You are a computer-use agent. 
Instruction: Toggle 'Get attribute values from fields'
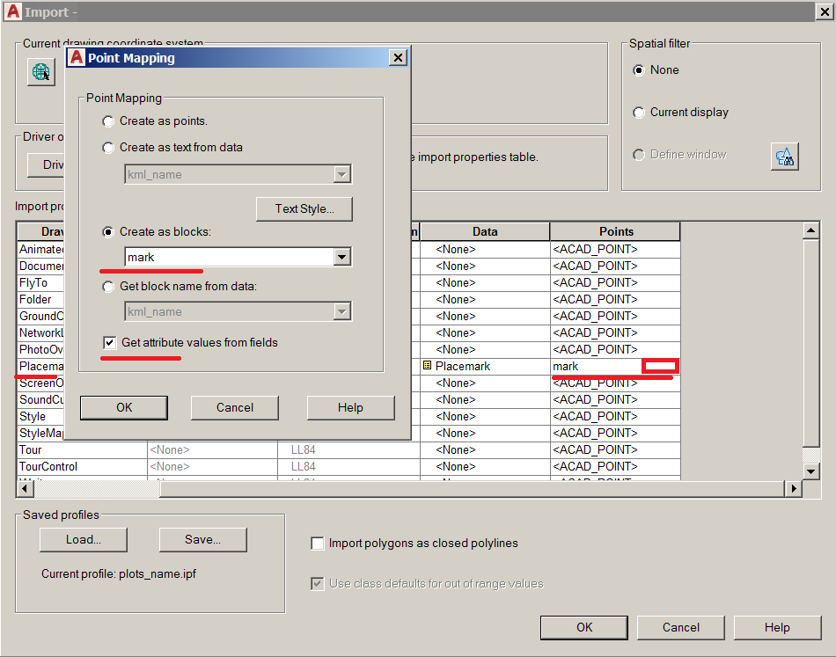pyautogui.click(x=109, y=343)
